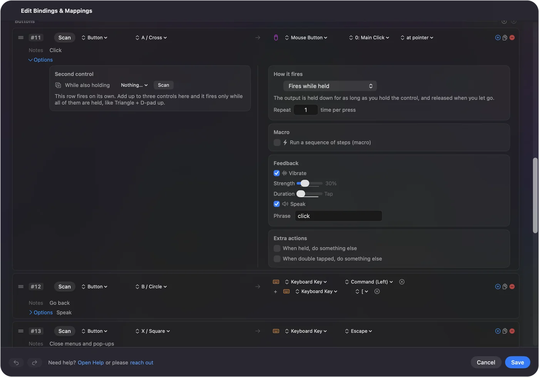Click the vibration Duration slider

pyautogui.click(x=310, y=194)
